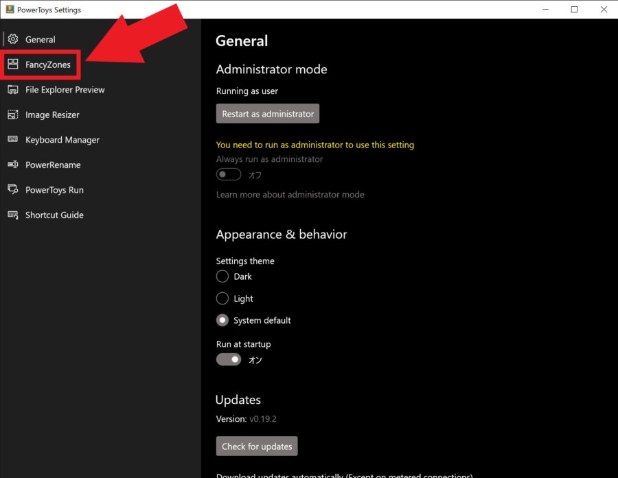618x478 pixels.
Task: Select PowerToys Run in the sidebar
Action: click(100, 190)
